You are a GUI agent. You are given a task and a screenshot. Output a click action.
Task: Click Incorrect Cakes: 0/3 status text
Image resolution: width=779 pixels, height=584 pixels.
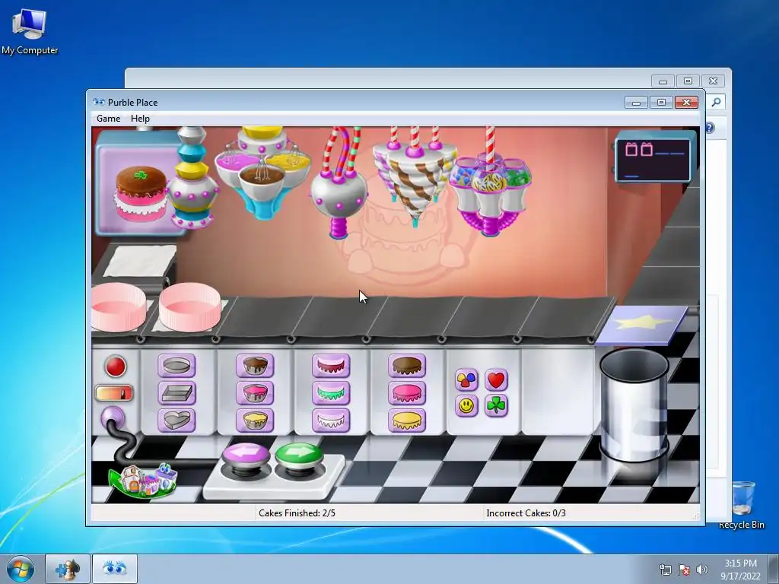526,513
